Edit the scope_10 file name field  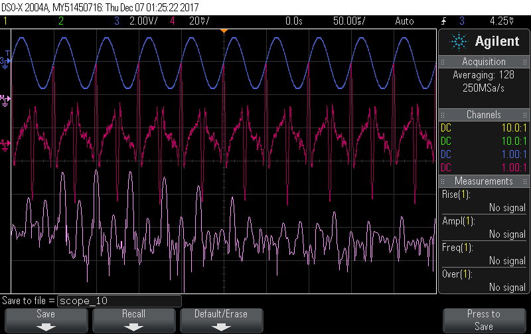point(119,301)
